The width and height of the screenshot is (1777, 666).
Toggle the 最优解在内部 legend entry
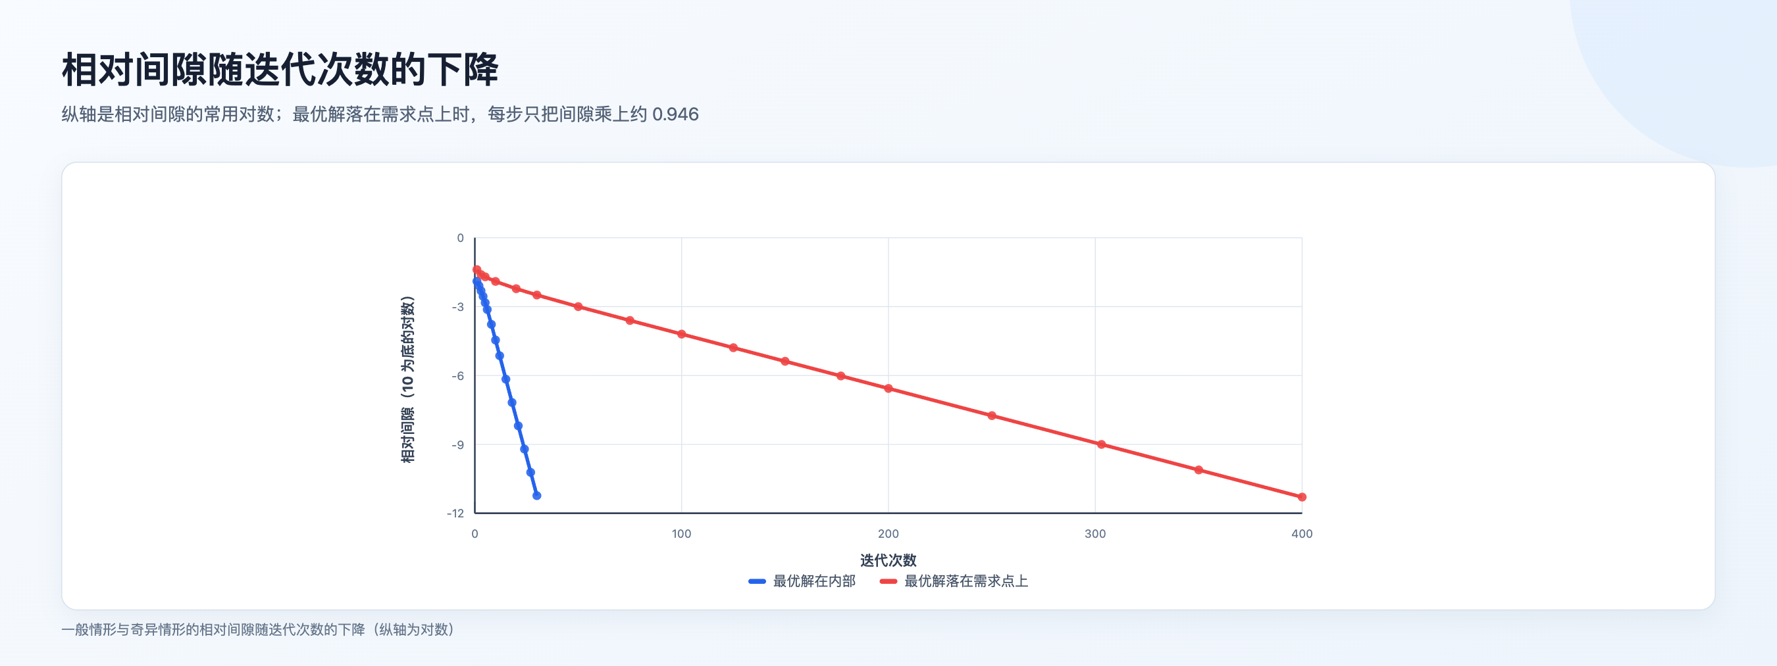click(802, 581)
